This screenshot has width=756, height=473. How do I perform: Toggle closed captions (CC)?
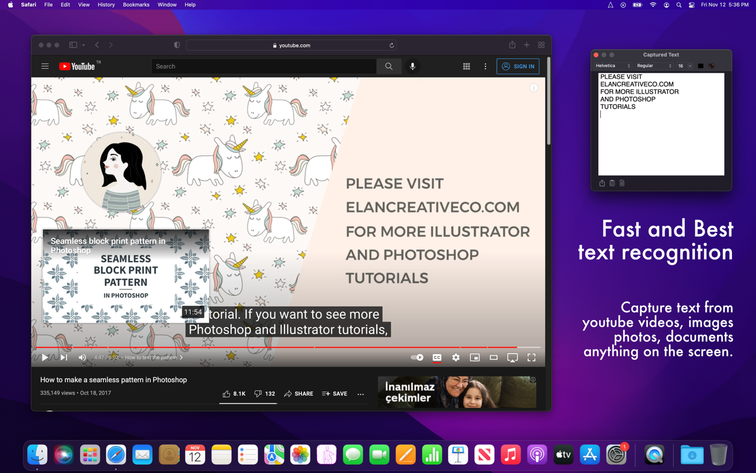[437, 357]
